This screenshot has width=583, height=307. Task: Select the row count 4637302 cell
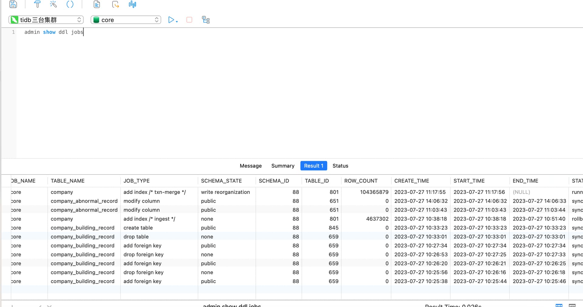(366, 219)
